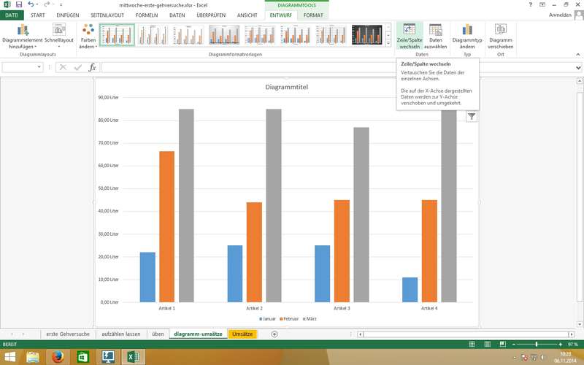Open Daten auswählen dialog
This screenshot has width=584, height=365.
coord(435,35)
